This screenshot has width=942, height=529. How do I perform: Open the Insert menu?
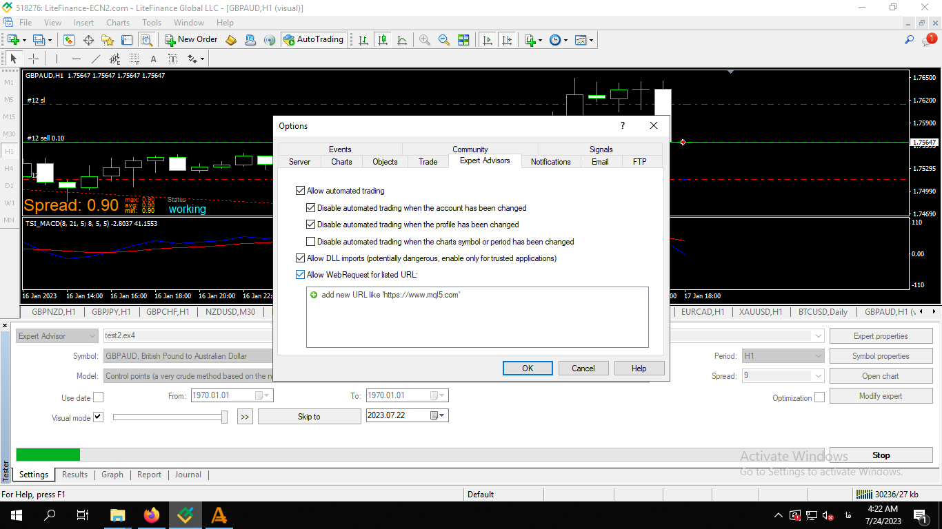pos(84,23)
